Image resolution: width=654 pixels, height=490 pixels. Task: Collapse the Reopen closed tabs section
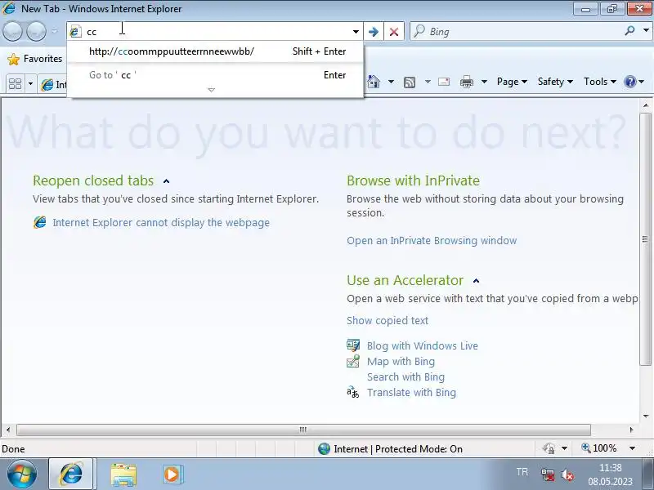[167, 180]
